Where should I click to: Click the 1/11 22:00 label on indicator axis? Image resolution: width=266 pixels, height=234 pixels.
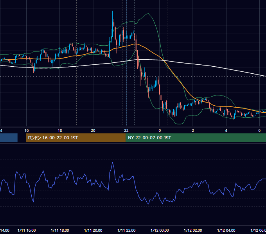126,230
